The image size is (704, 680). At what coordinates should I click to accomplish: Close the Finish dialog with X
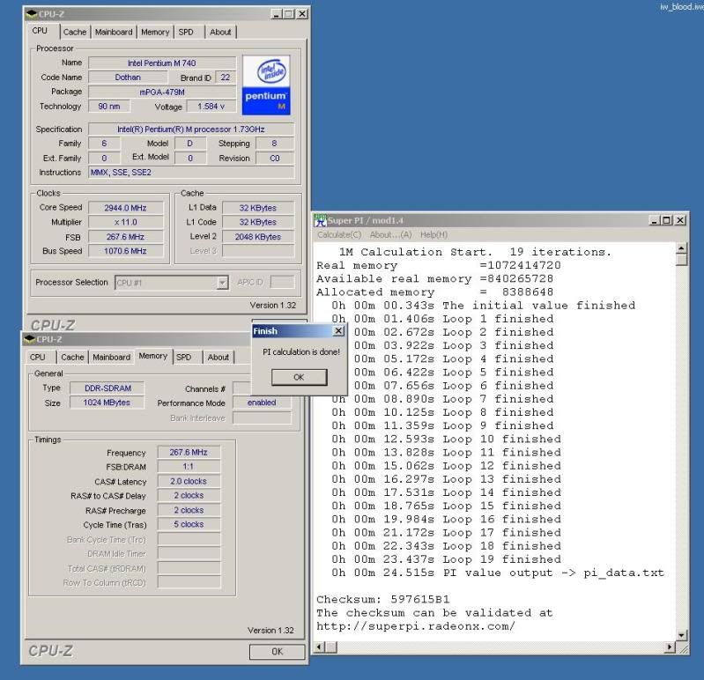pyautogui.click(x=338, y=331)
